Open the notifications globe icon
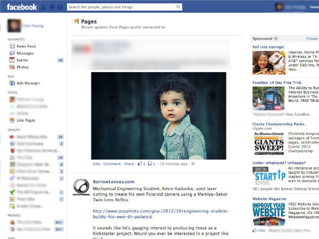 (60, 7)
